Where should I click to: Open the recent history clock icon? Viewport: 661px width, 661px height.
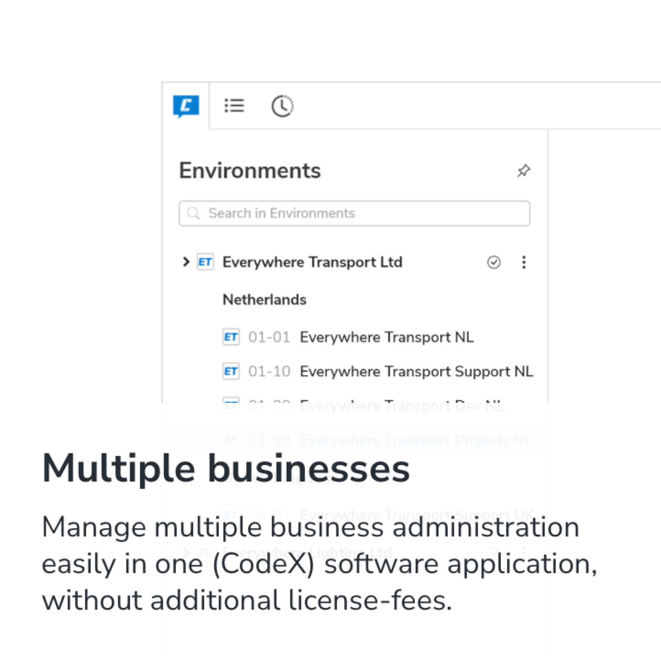[x=282, y=106]
